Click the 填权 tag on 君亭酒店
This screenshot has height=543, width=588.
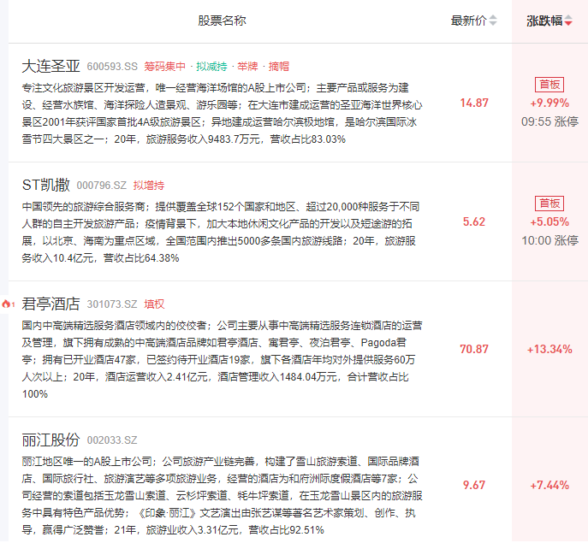coord(154,304)
